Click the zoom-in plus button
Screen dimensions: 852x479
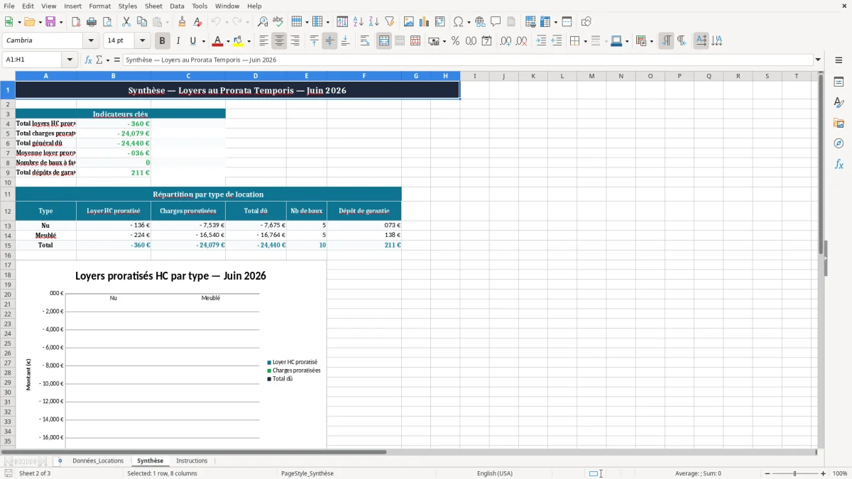[823, 473]
